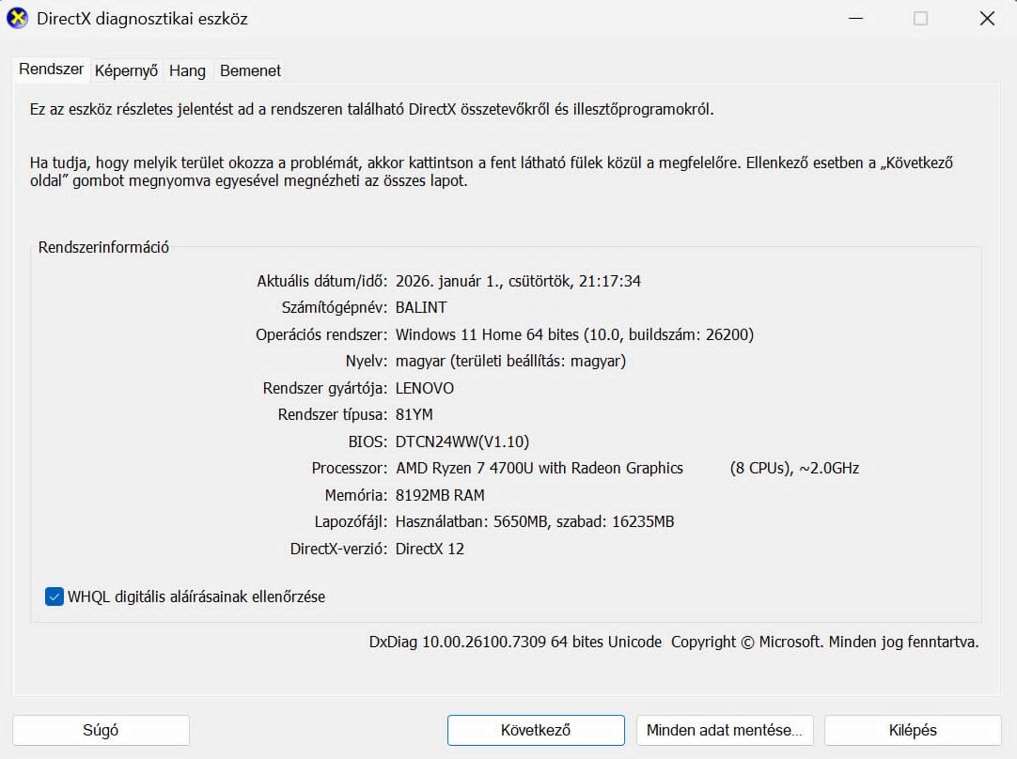
Task: Click the DirectX 12 version value
Action: coord(430,549)
